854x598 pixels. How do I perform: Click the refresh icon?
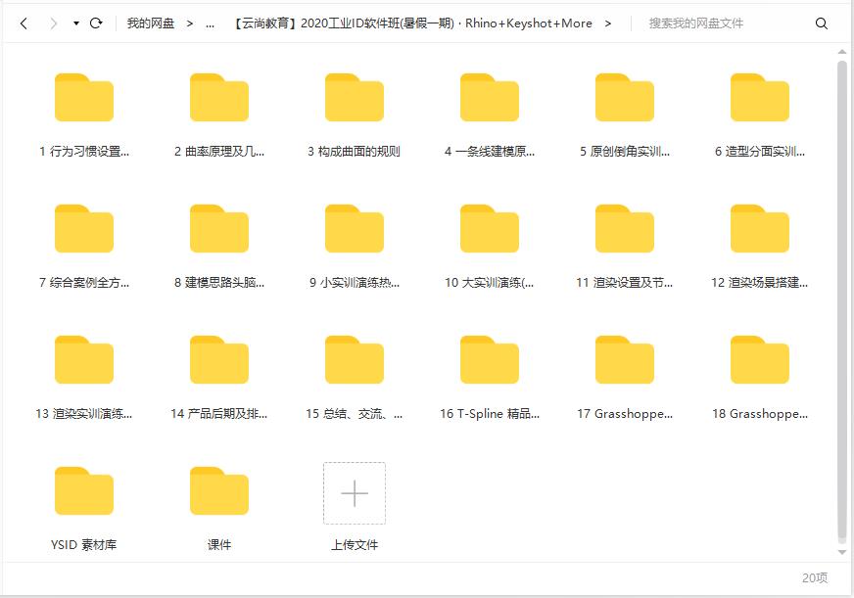[96, 23]
